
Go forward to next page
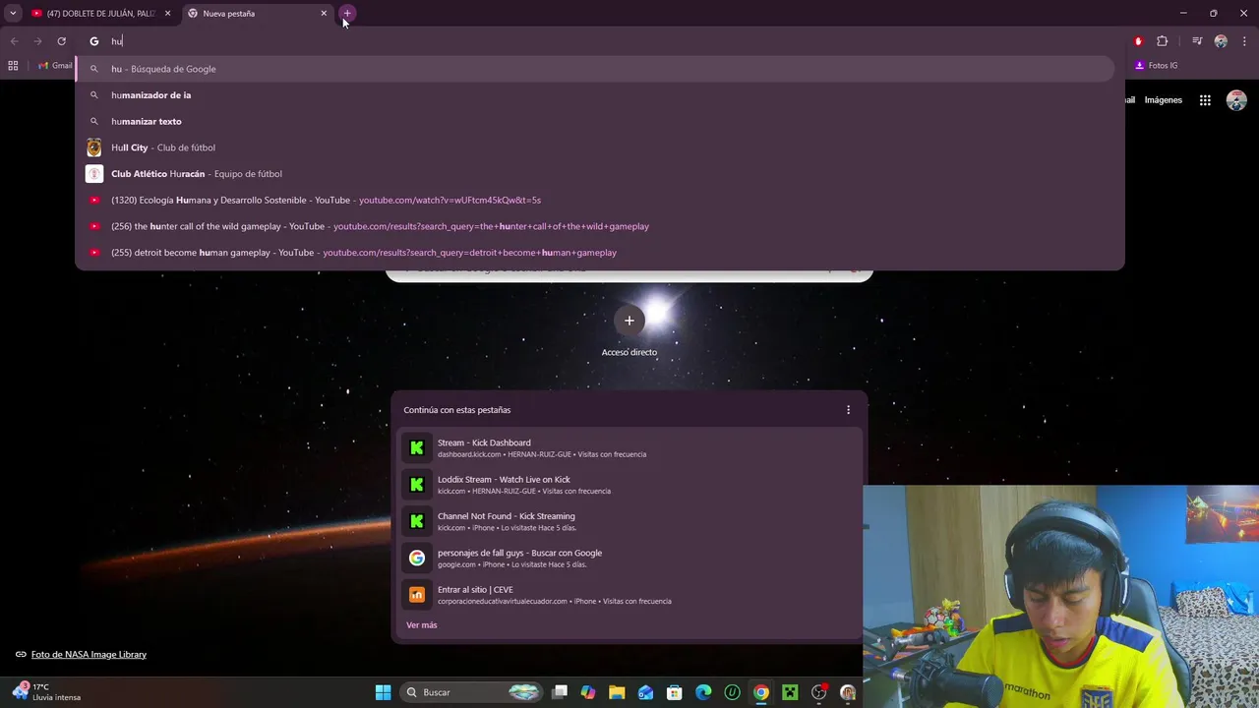pyautogui.click(x=37, y=41)
